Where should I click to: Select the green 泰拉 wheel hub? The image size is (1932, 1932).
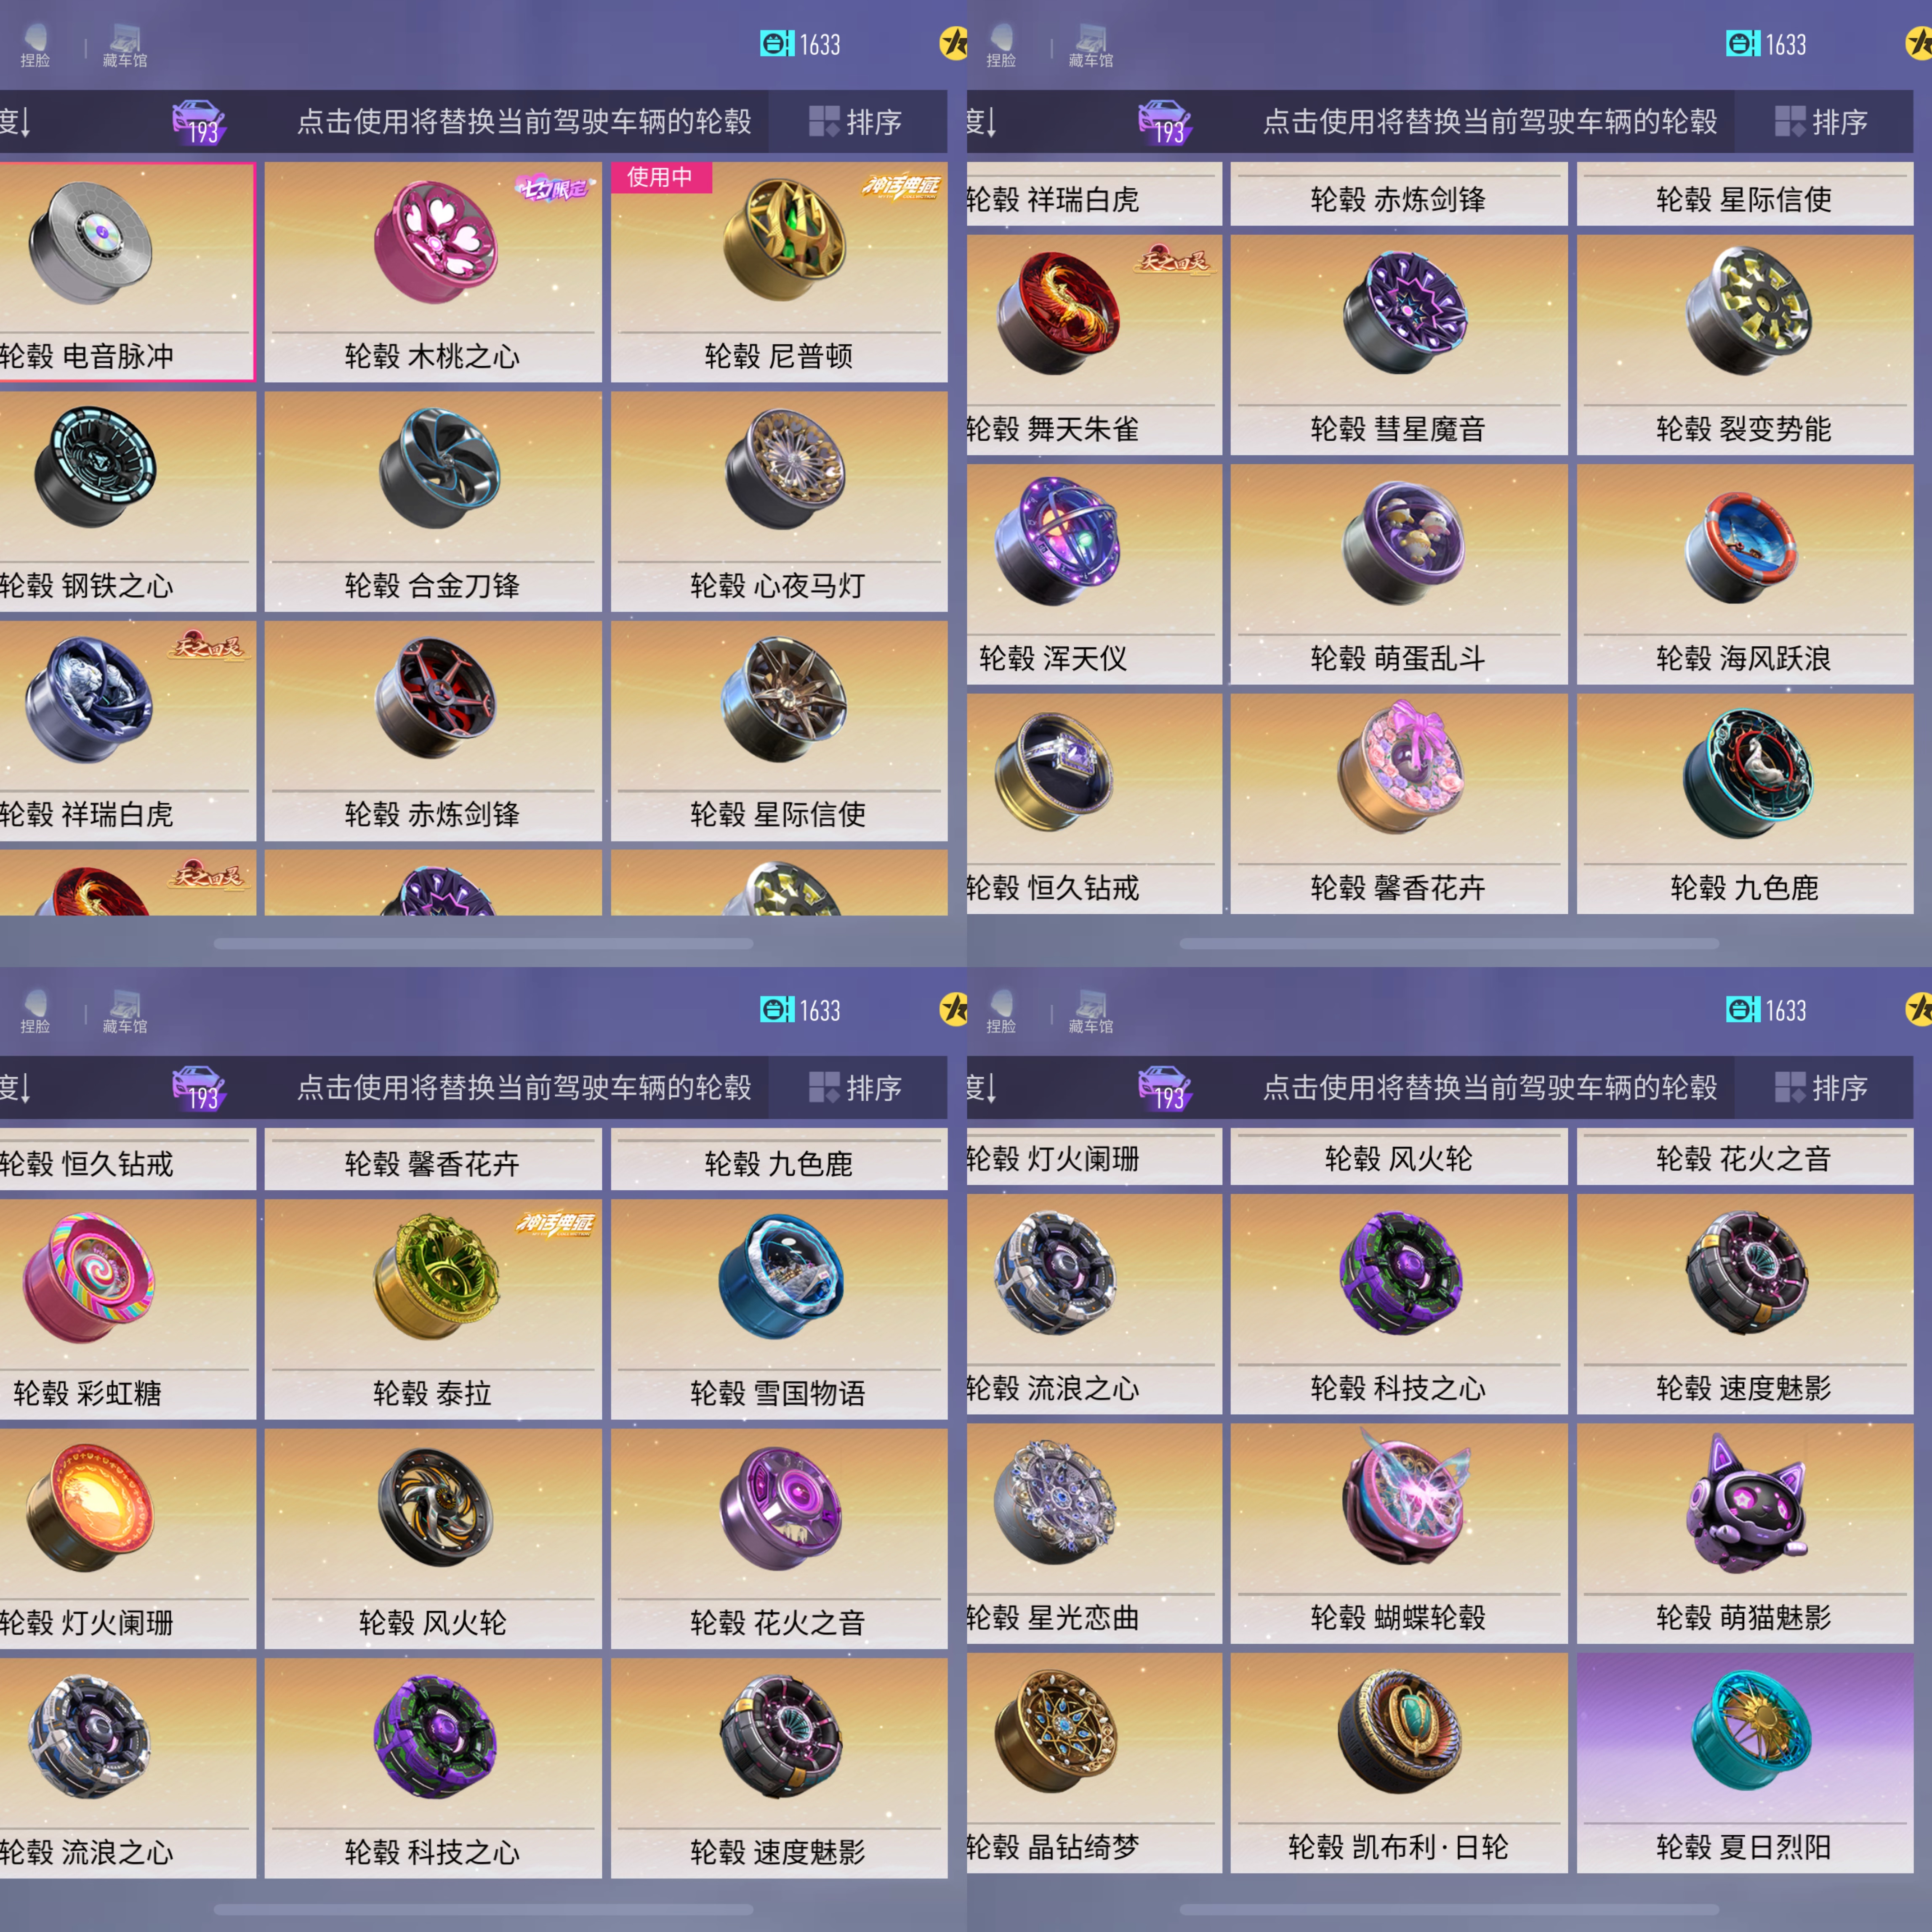(433, 1309)
